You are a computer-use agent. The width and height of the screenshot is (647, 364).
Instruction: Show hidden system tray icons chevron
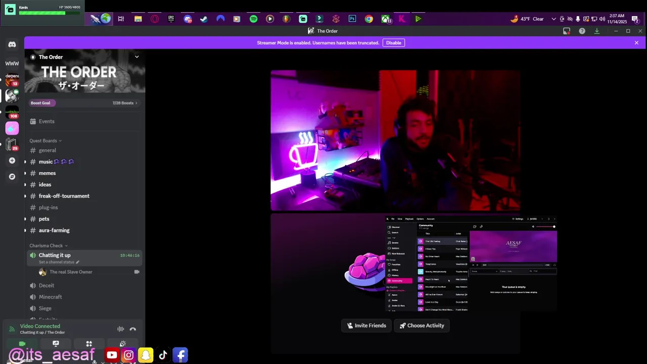tap(553, 19)
